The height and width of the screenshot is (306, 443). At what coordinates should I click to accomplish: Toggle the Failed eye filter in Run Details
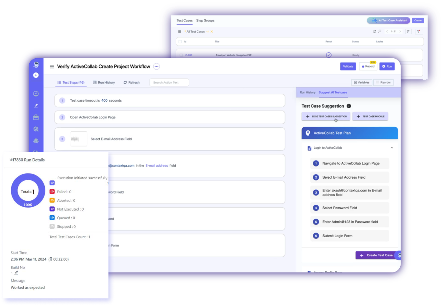coord(52,191)
